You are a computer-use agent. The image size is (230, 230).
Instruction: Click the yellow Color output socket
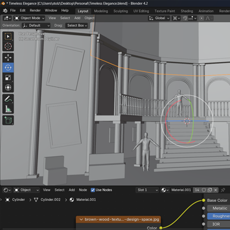point(161,228)
